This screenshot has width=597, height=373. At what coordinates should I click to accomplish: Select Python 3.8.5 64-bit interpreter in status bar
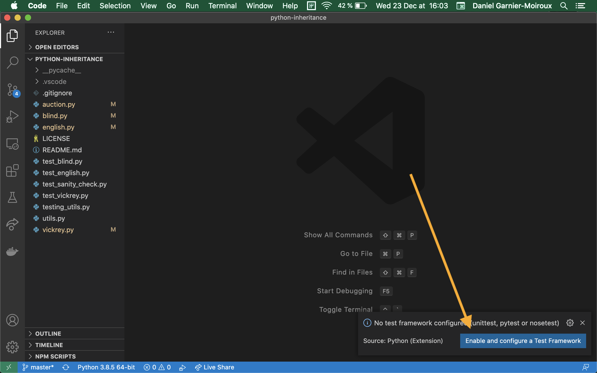(106, 367)
